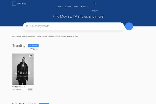Screen dimensions: 156x104
Task: Click the Gasht-e ershad 3 title
Action: point(20,87)
